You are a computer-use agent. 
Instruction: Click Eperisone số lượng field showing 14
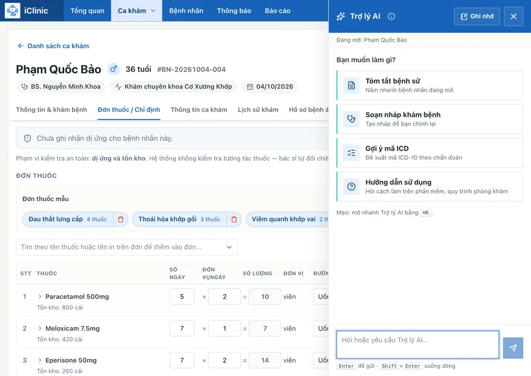[x=265, y=360]
